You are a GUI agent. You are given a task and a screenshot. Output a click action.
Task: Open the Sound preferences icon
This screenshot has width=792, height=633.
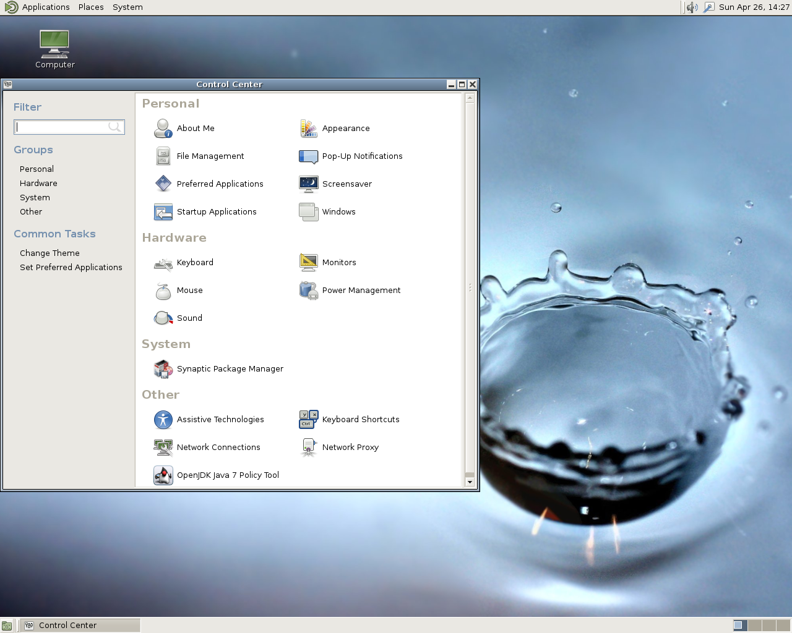163,318
